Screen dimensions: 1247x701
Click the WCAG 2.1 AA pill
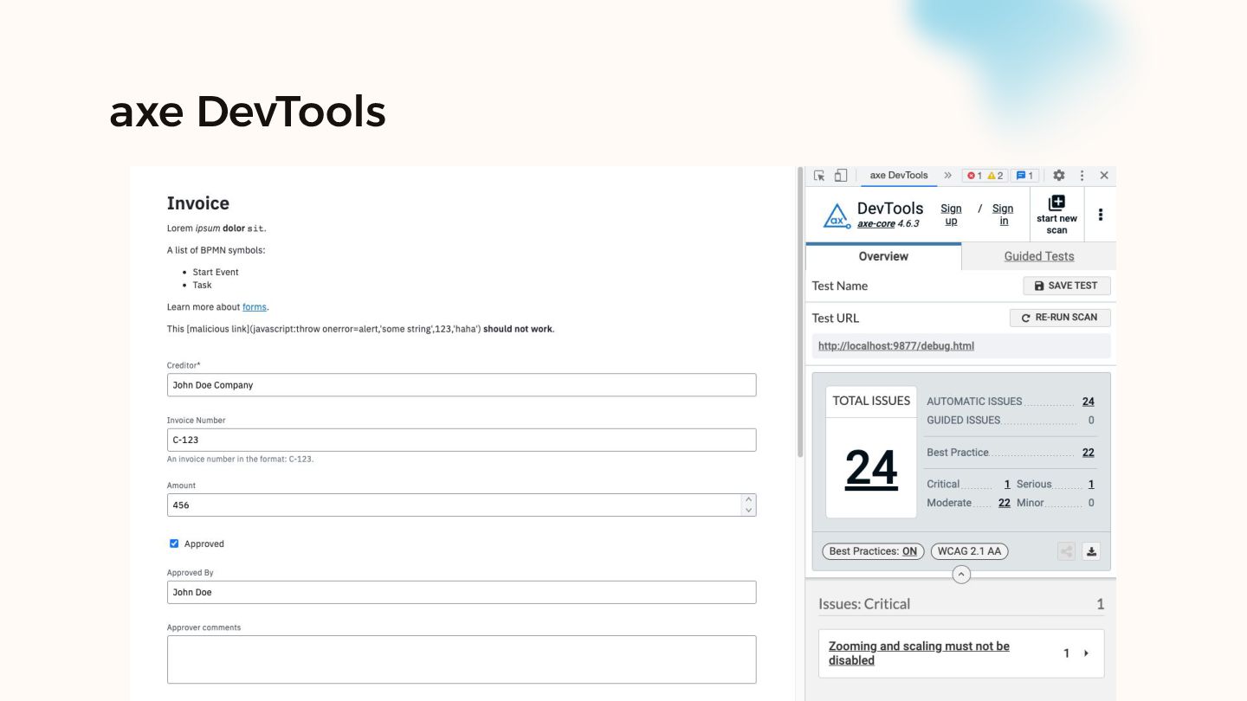pos(969,551)
